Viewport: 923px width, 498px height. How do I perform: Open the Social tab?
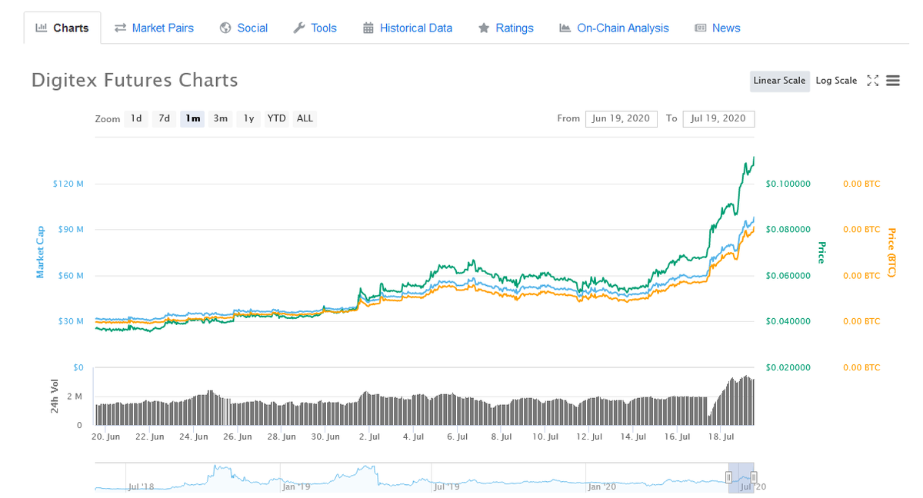[x=244, y=28]
